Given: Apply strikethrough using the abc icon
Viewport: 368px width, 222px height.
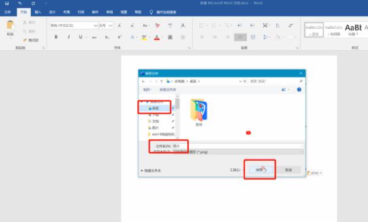Looking at the screenshot, I should [94, 37].
